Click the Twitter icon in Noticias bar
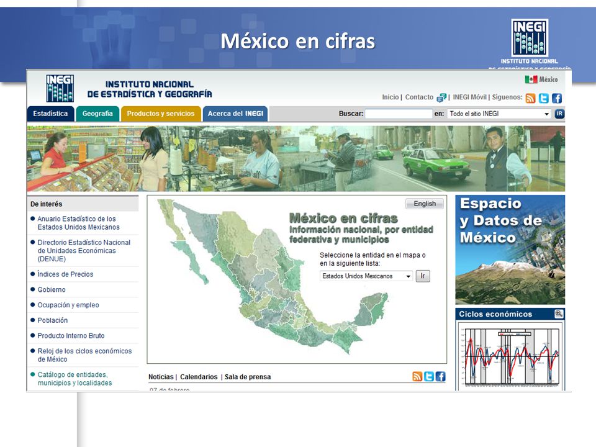This screenshot has width=596, height=447. click(x=429, y=376)
